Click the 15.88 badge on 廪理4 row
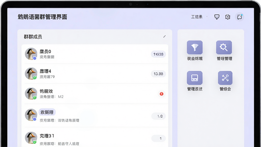261x147 pixels. coord(158,74)
